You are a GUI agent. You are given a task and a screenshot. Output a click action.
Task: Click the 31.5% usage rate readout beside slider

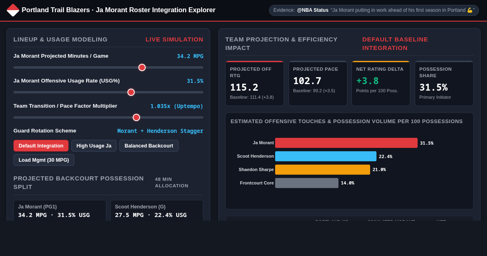pos(195,81)
